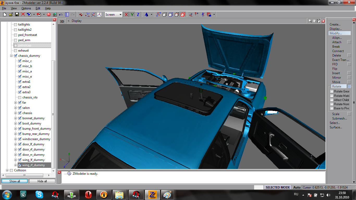Open the Screen axis dropdown
The width and height of the screenshot is (356, 200).
pyautogui.click(x=120, y=15)
